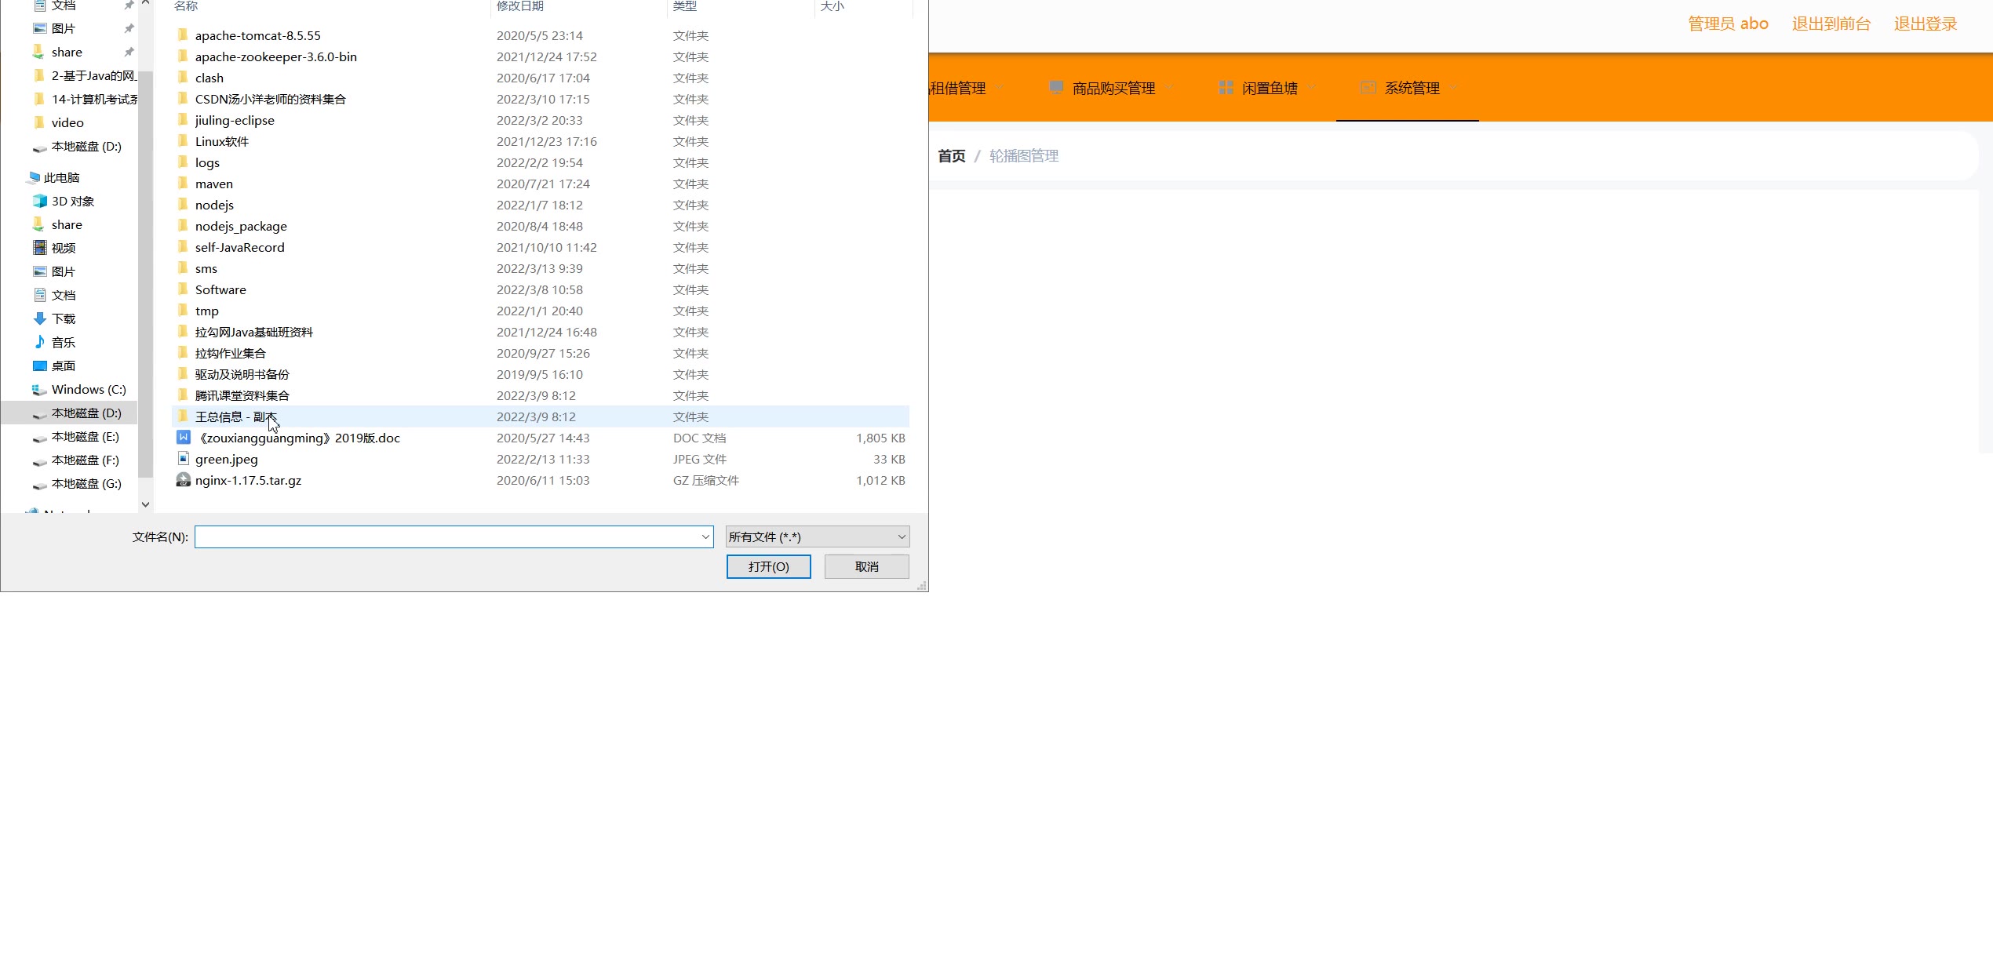This screenshot has height=971, width=1993.
Task: Open the file name history dropdown
Action: coord(705,537)
